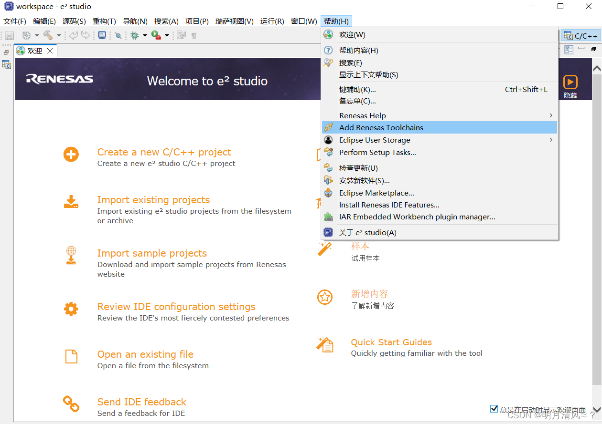Open the Run launch dropdown arrow
Screen dimensions: 602x424
[167, 35]
